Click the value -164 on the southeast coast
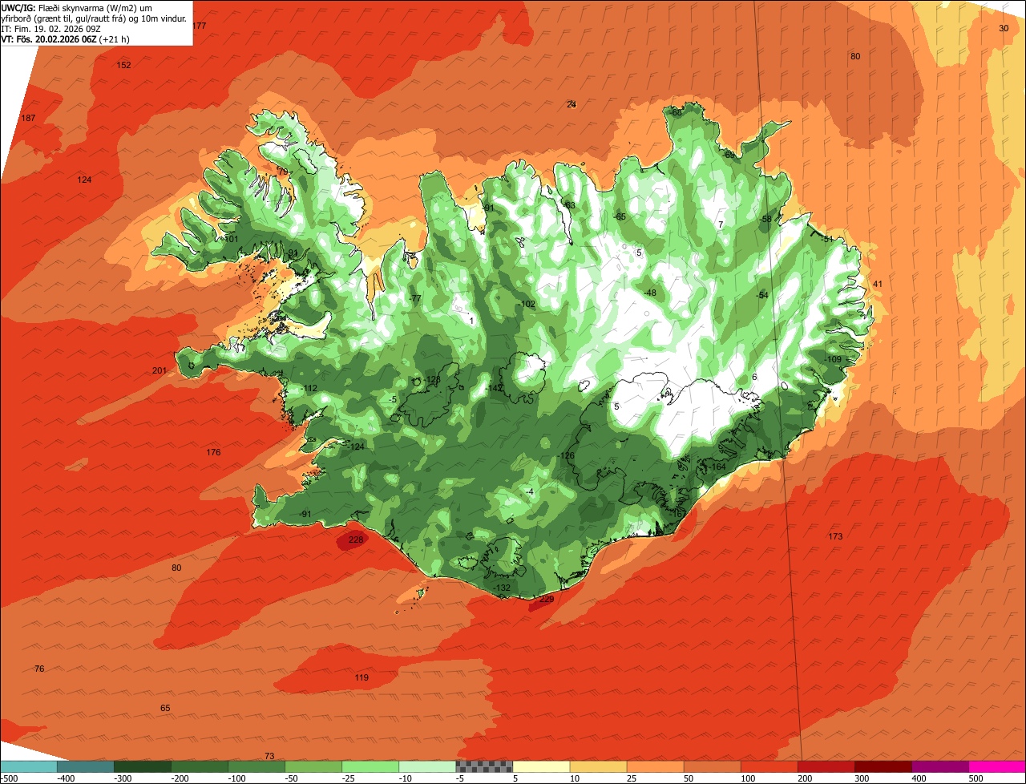The width and height of the screenshot is (1026, 784). pyautogui.click(x=717, y=467)
